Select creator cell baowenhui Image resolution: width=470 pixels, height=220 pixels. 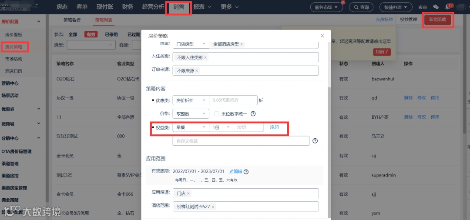[383, 79]
